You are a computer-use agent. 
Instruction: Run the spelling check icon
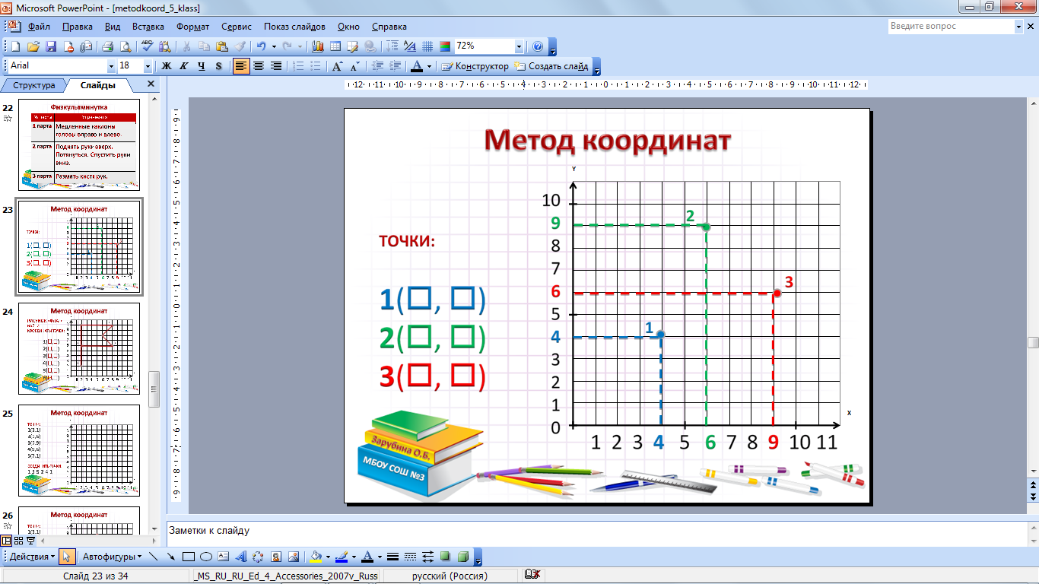148,46
